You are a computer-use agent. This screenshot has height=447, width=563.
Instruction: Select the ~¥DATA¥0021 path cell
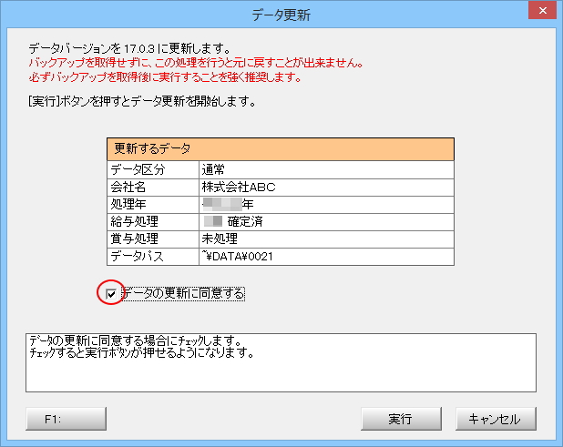[x=325, y=257]
